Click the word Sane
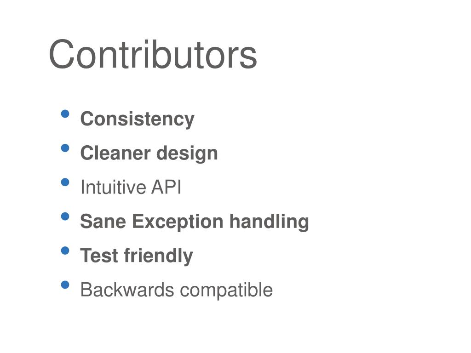This screenshot has height=353, width=471. [103, 222]
